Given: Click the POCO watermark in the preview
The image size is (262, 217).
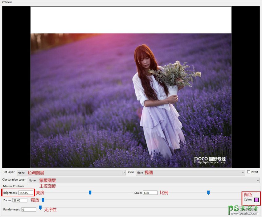Looking at the screenshot, I should pos(210,160).
